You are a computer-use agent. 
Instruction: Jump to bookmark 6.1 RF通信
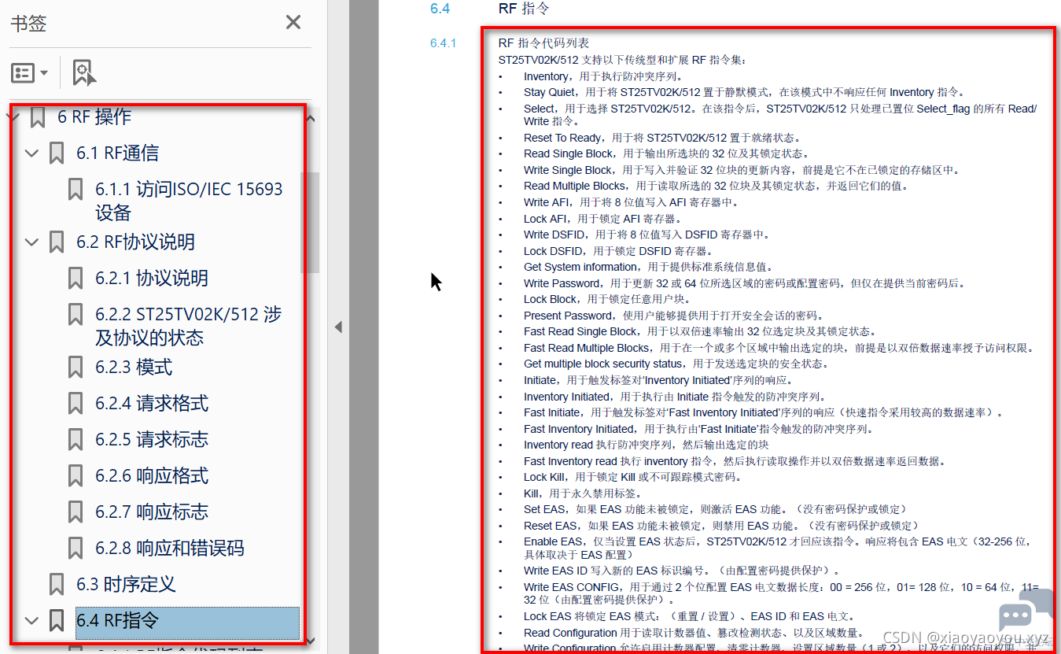tap(117, 153)
